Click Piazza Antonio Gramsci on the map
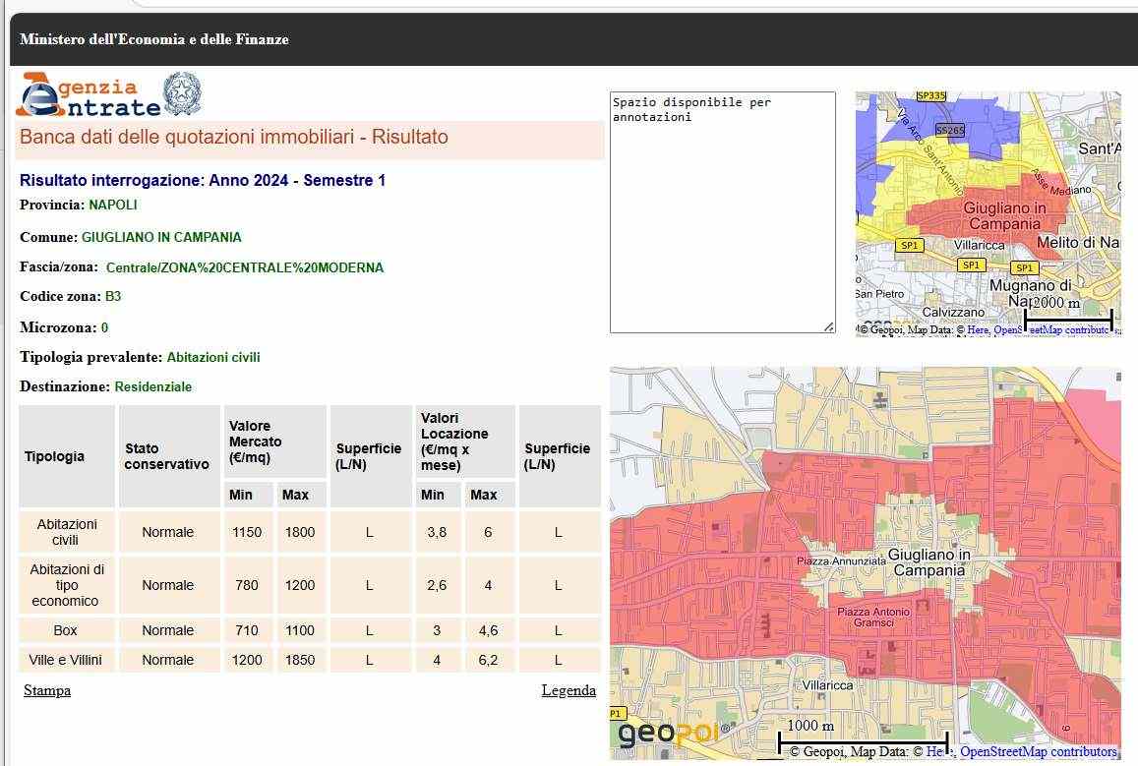The height and width of the screenshot is (766, 1138). click(873, 618)
